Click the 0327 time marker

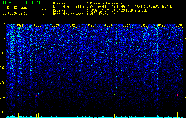126,25
